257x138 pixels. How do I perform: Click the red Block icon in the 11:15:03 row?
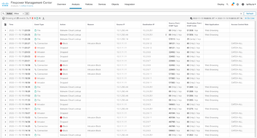pyautogui.click(x=61, y=118)
